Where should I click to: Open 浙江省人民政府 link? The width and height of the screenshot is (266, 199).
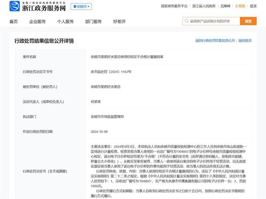click(204, 6)
